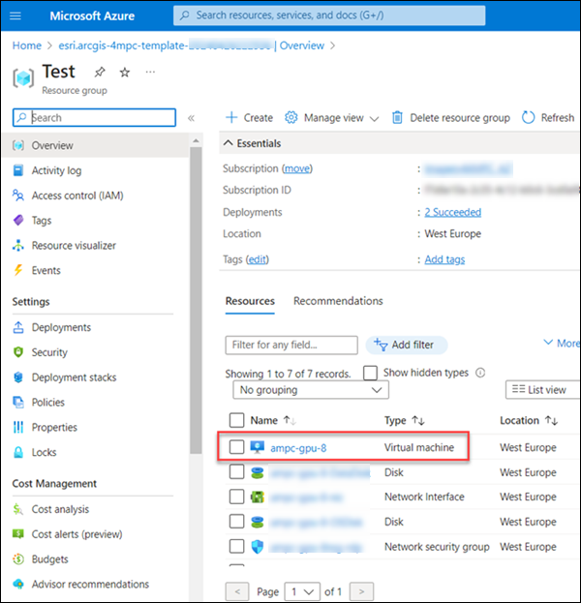Click the Deployments upload icon

pos(18,327)
